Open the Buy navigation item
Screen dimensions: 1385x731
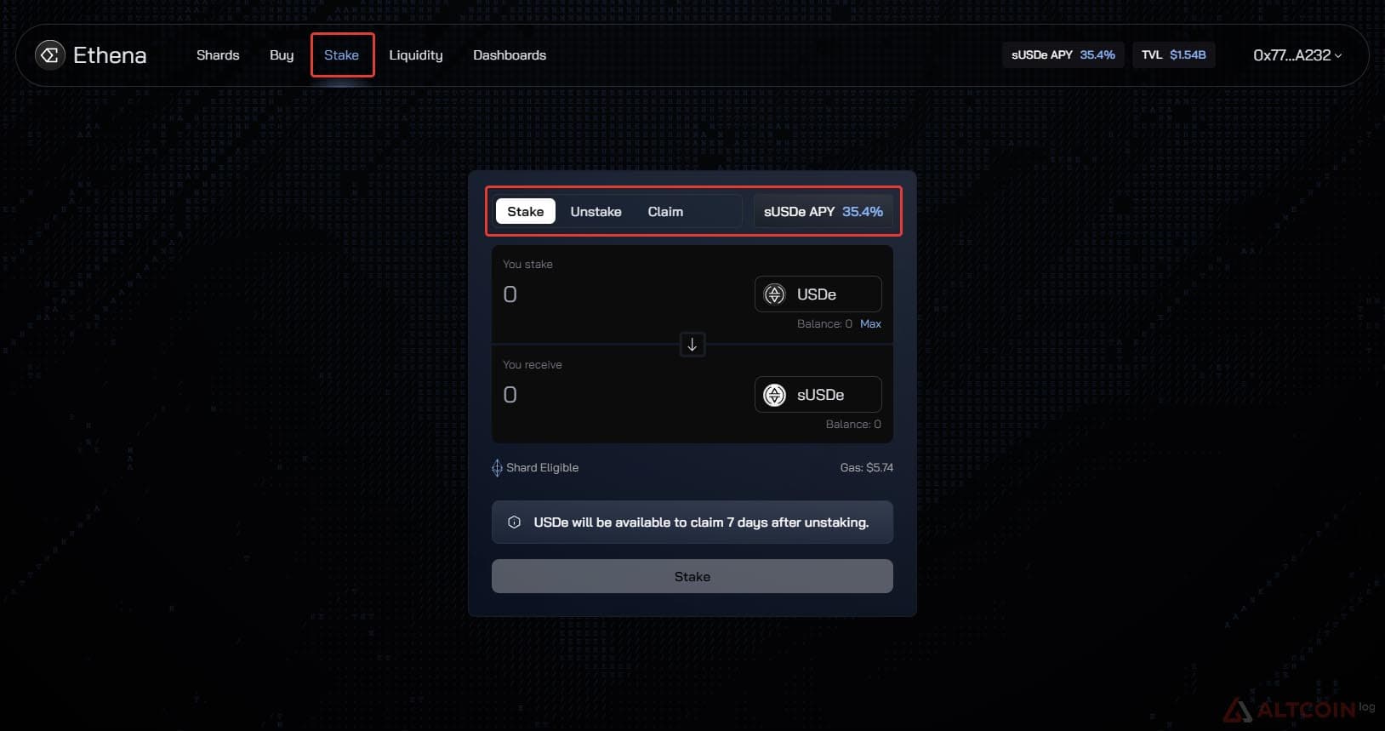(x=282, y=55)
